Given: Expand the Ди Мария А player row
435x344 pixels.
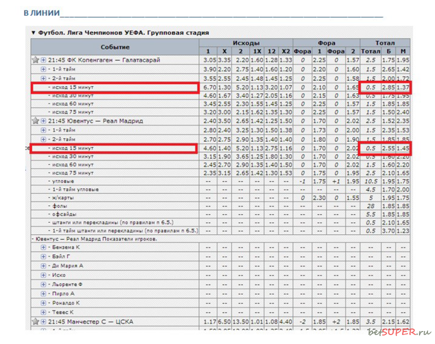Looking at the screenshot, I should (x=43, y=266).
